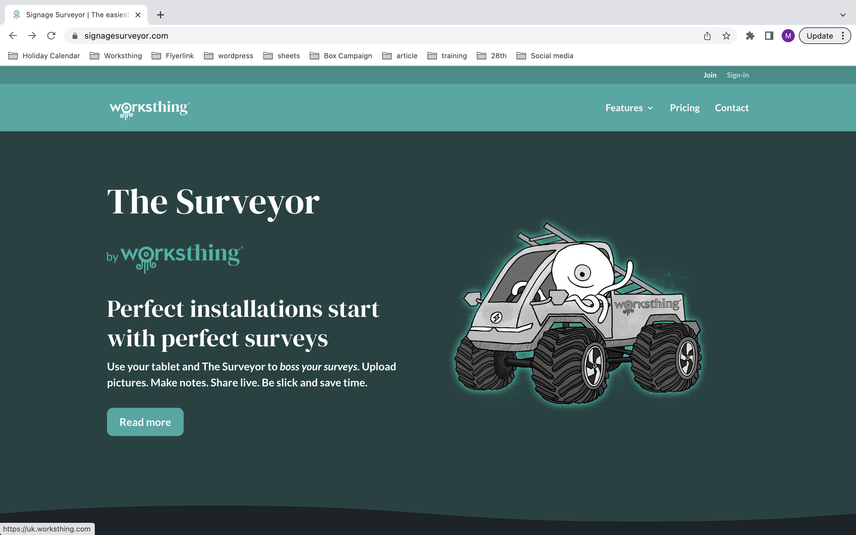This screenshot has width=856, height=535.
Task: Click the Sign-in link
Action: point(737,75)
